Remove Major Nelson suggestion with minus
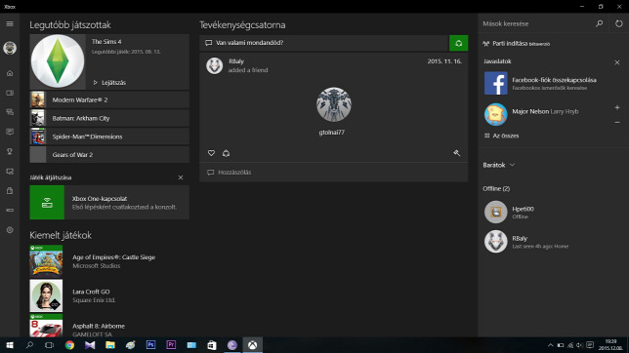629x353 pixels. (x=617, y=122)
